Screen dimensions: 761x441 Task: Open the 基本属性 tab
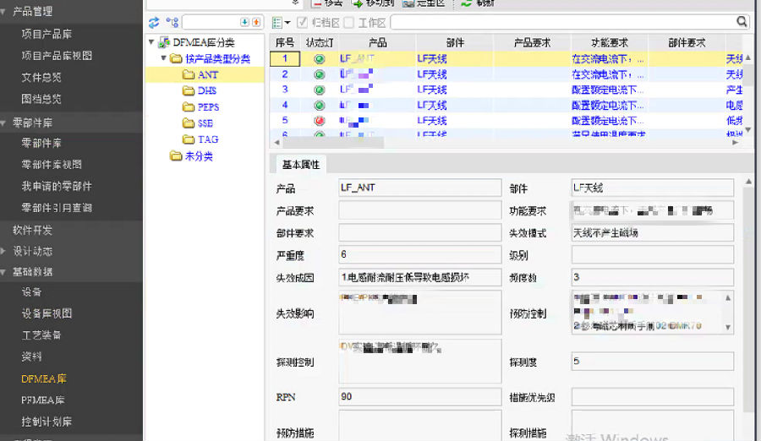pos(300,165)
